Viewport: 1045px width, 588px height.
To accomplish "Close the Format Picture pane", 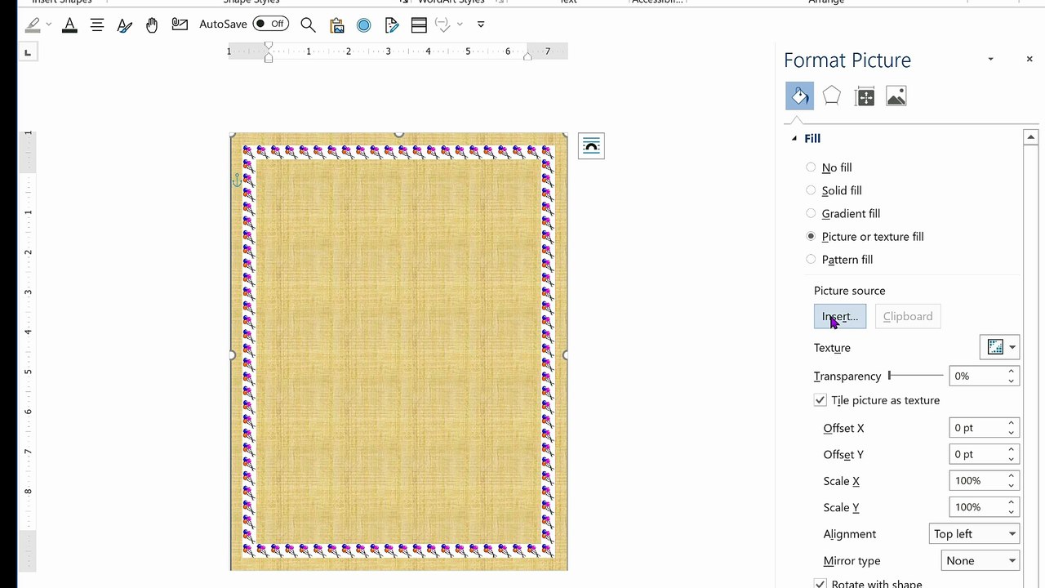I will point(1029,59).
